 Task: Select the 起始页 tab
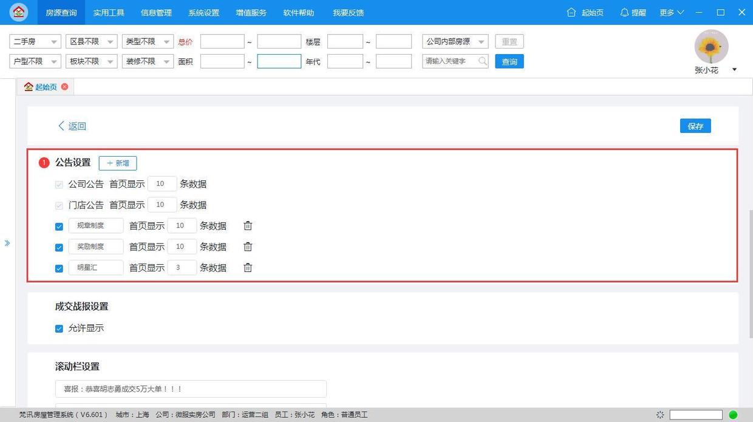pos(44,86)
